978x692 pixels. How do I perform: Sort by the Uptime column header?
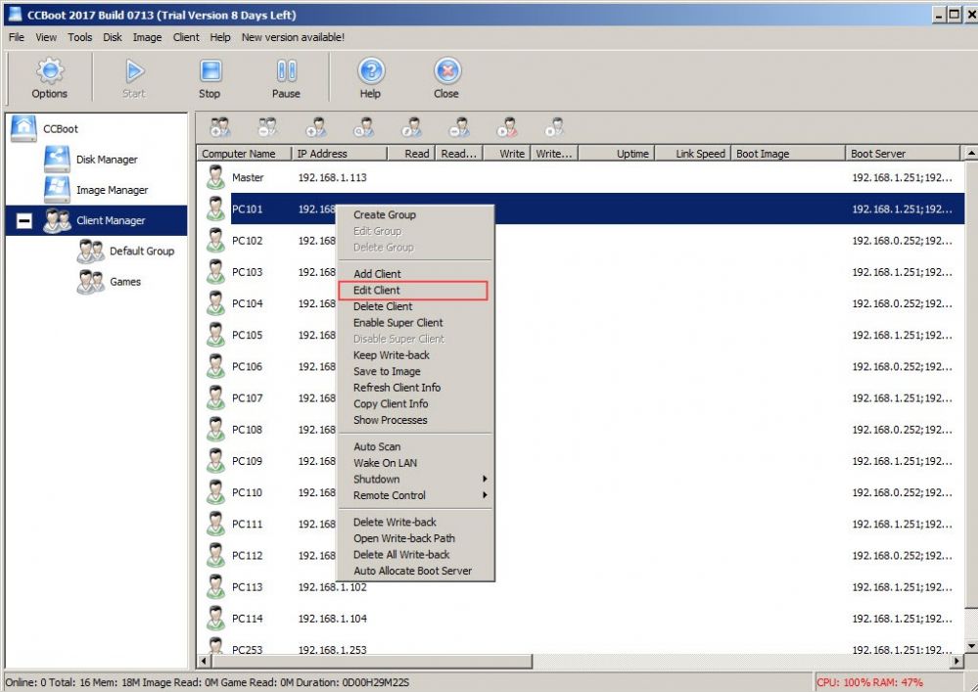(x=616, y=154)
